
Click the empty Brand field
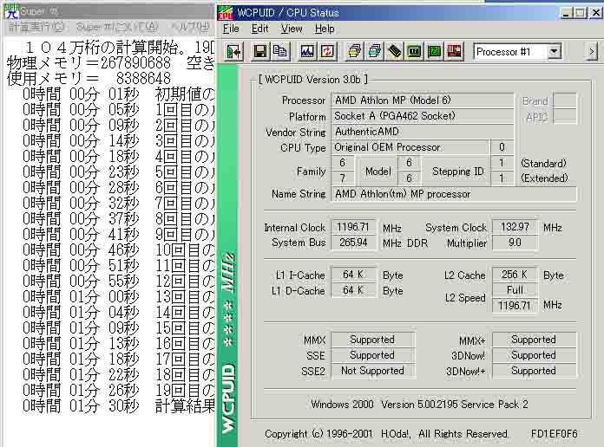pyautogui.click(x=565, y=100)
